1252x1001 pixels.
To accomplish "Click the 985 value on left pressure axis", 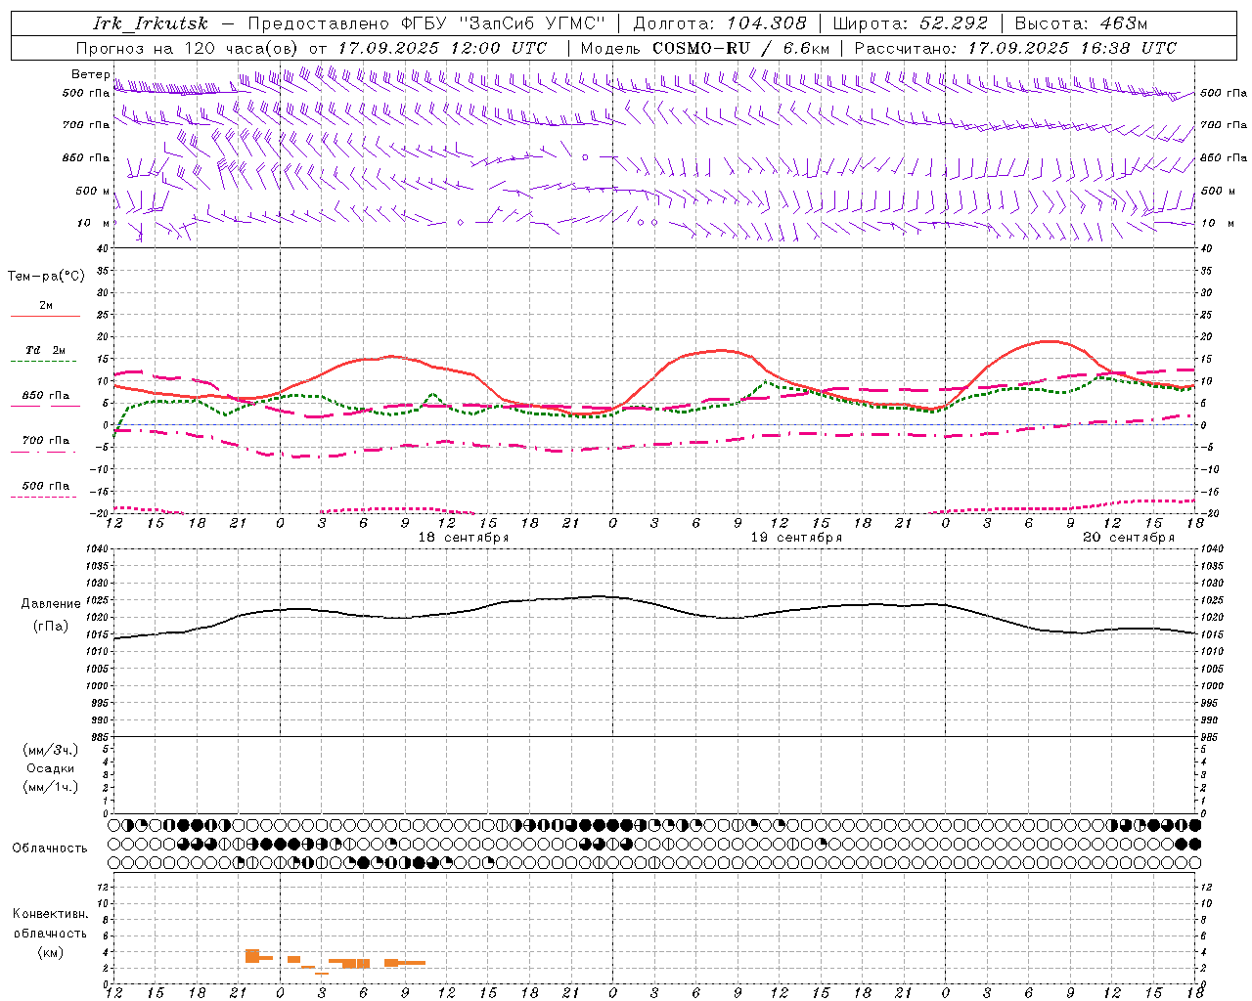I will point(100,737).
